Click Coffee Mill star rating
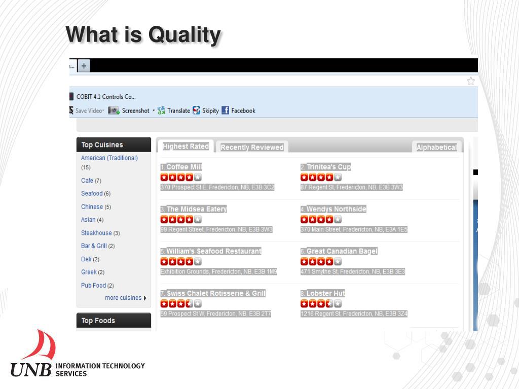This screenshot has width=519, height=389. tap(181, 177)
